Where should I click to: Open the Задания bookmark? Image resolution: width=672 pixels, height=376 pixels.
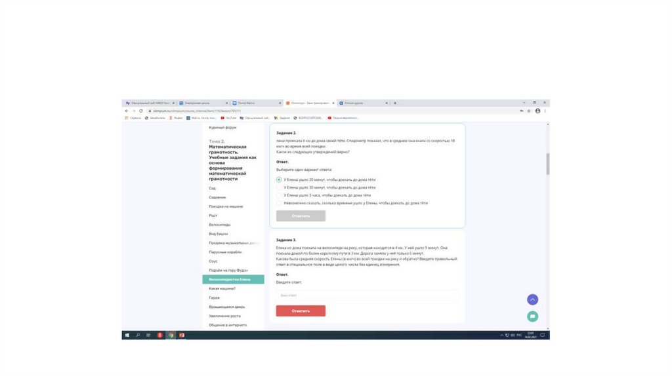click(282, 118)
